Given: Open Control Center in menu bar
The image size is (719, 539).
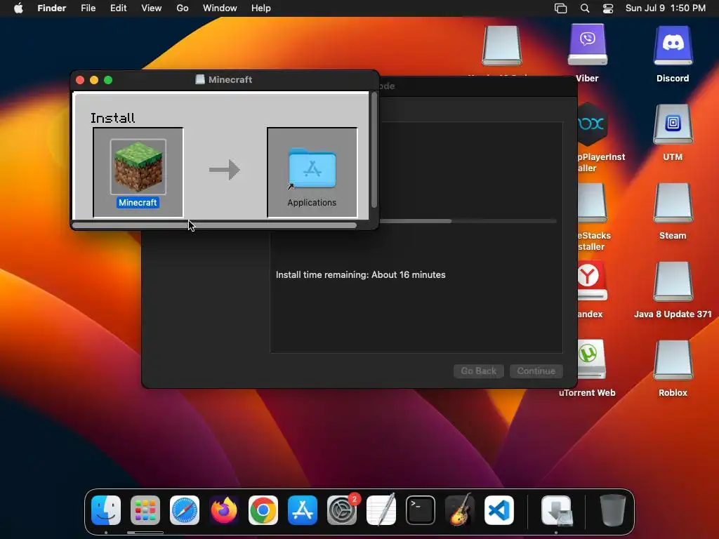Looking at the screenshot, I should click(x=608, y=8).
